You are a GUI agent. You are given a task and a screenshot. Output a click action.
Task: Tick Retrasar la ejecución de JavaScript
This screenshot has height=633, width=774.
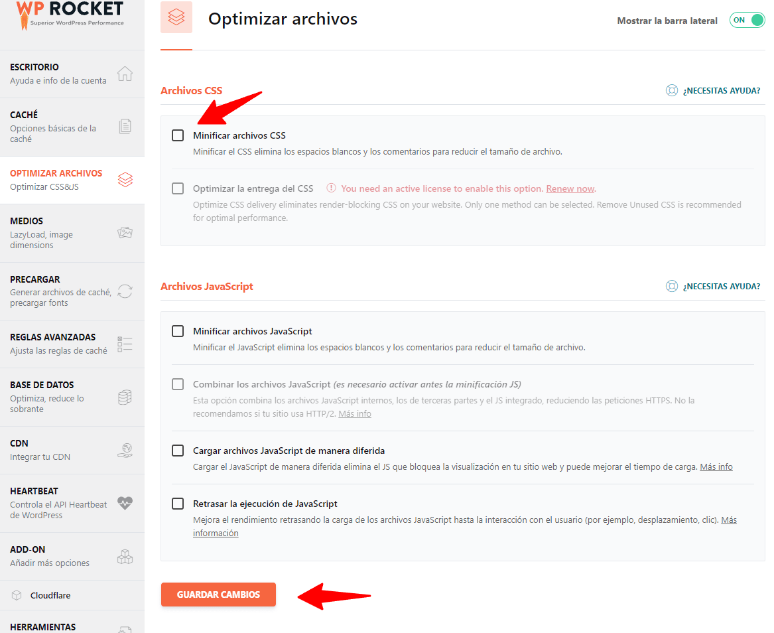coord(178,504)
